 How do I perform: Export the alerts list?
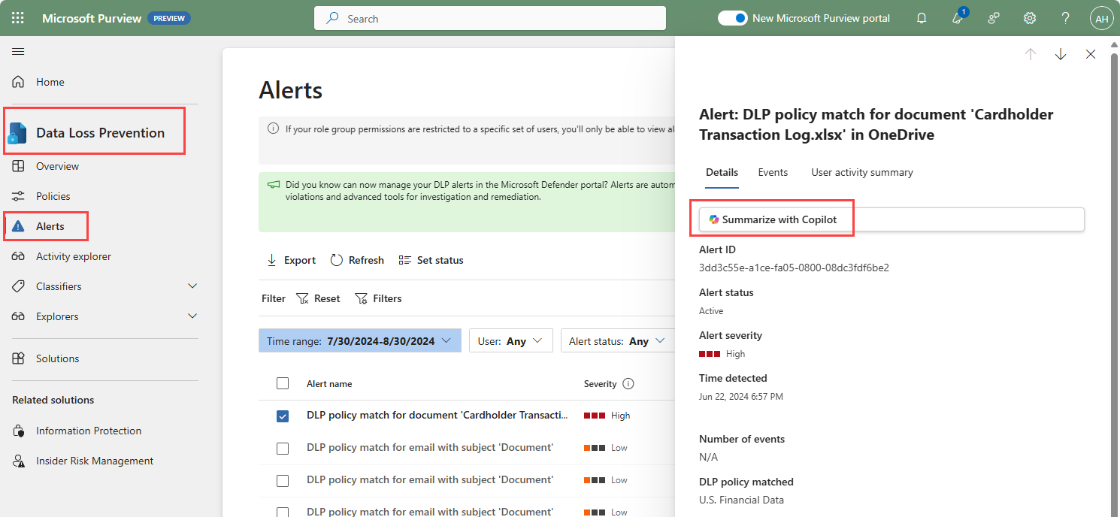(292, 260)
